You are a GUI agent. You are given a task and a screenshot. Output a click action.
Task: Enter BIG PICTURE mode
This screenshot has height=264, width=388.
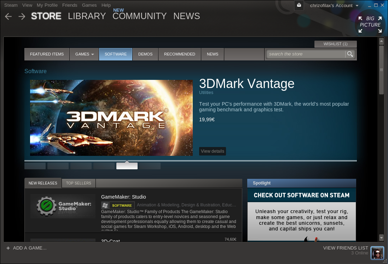[370, 22]
